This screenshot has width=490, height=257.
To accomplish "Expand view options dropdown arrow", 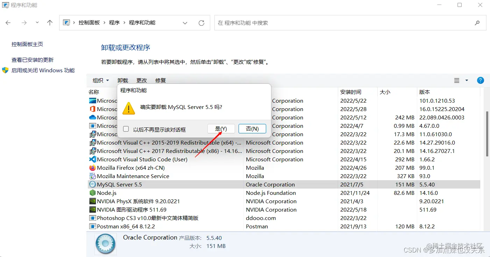I will 467,80.
